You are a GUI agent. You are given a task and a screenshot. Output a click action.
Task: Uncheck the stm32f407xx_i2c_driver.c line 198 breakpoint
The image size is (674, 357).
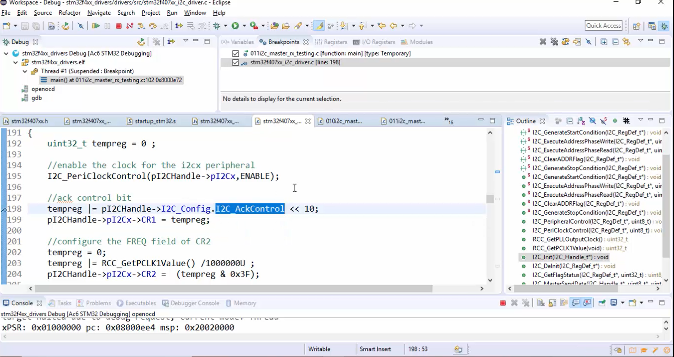pos(235,63)
